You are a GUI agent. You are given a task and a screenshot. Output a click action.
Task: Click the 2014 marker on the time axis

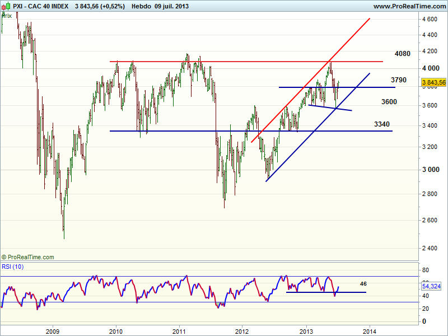click(369, 330)
